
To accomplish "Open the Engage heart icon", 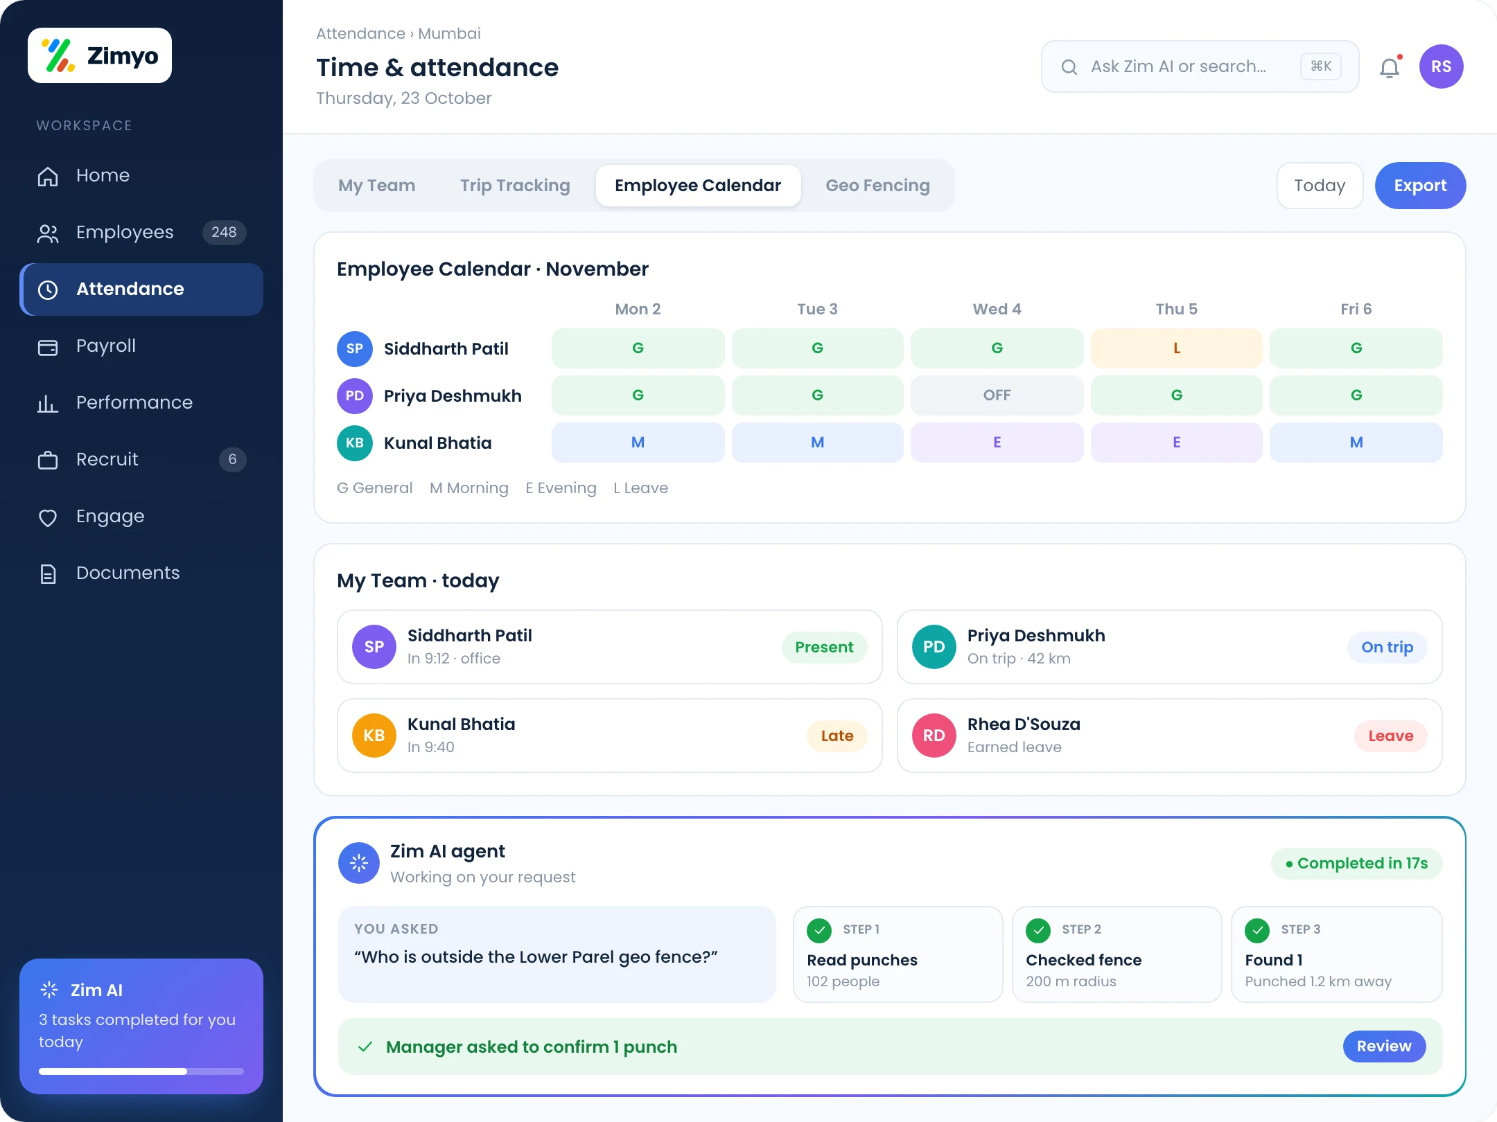I will [x=48, y=517].
